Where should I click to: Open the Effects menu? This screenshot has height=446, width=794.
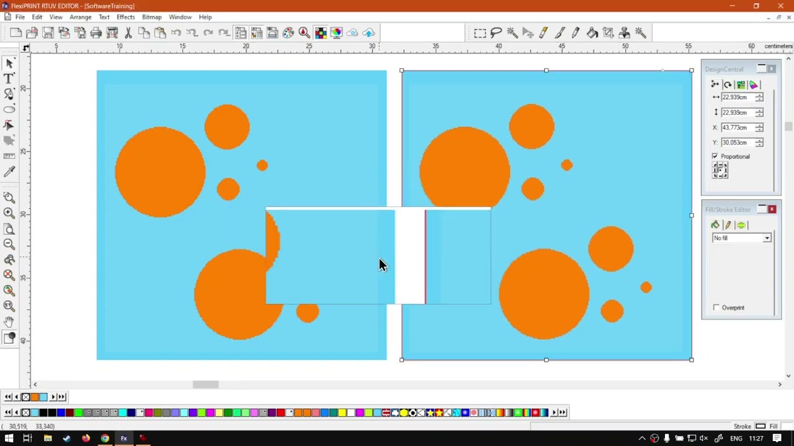coord(125,17)
